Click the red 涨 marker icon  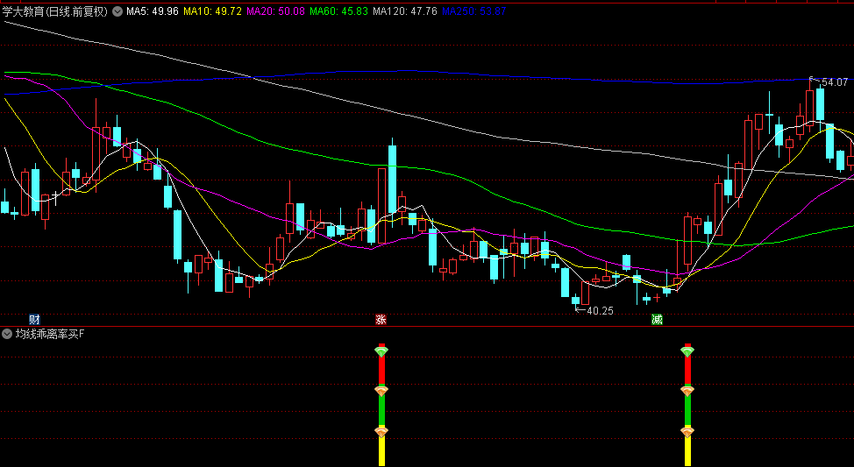coord(381,320)
